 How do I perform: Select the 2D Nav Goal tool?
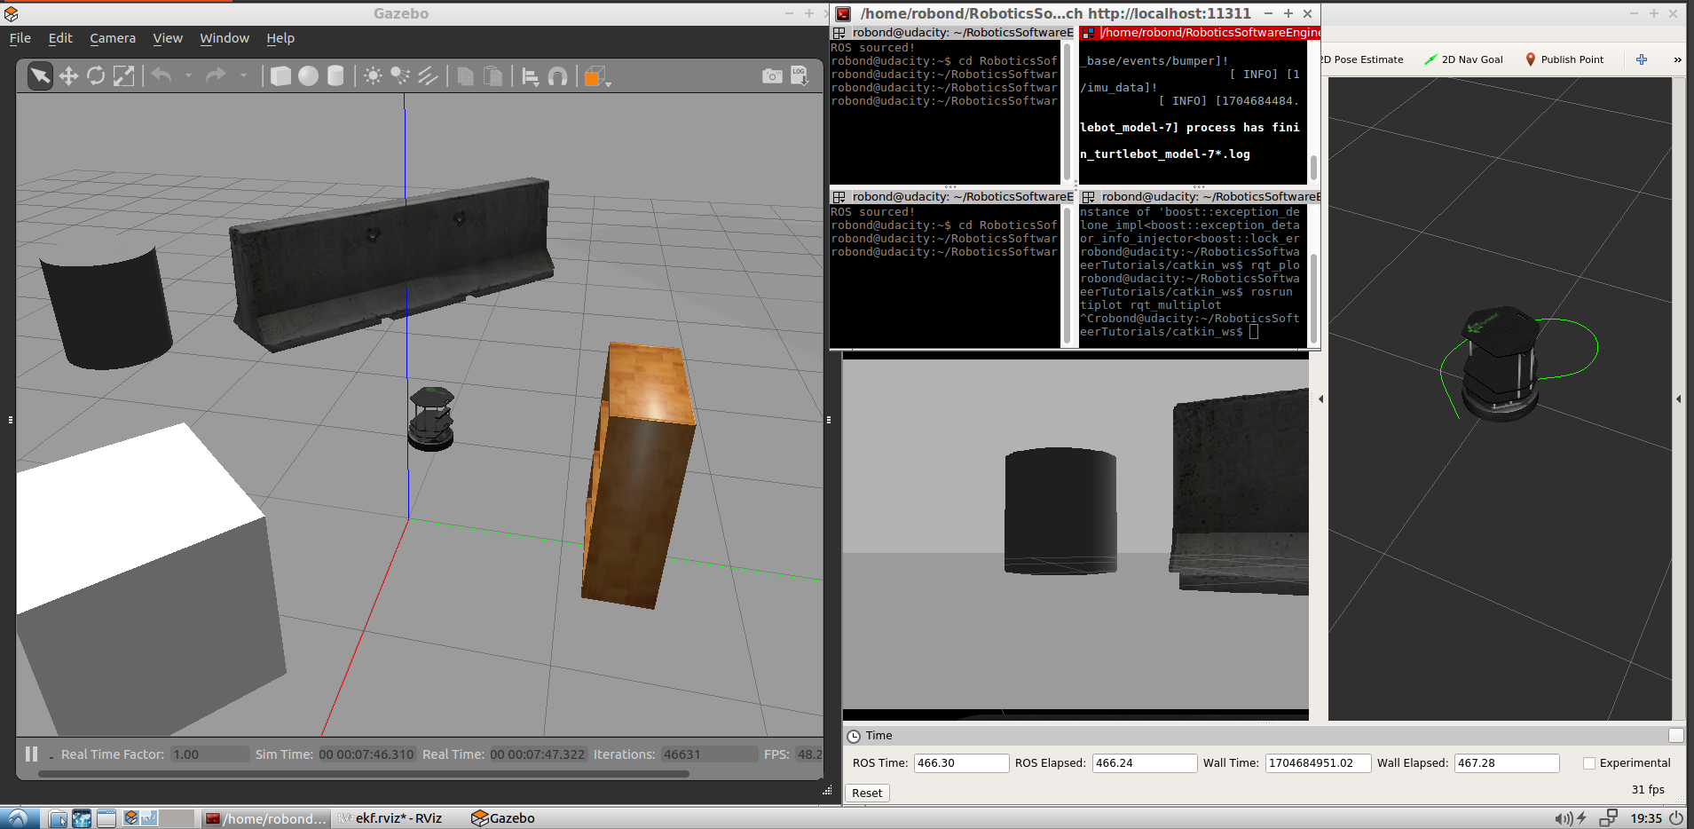1463,59
